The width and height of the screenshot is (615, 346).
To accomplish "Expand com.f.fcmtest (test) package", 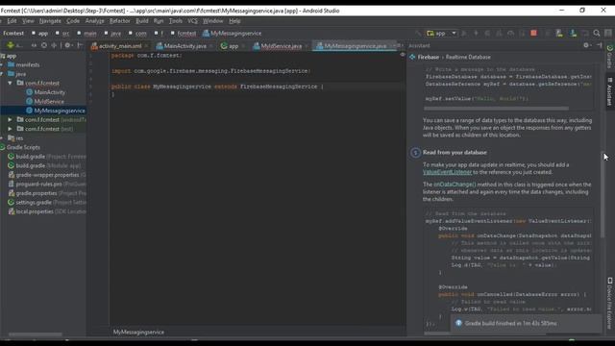I will pyautogui.click(x=10, y=129).
